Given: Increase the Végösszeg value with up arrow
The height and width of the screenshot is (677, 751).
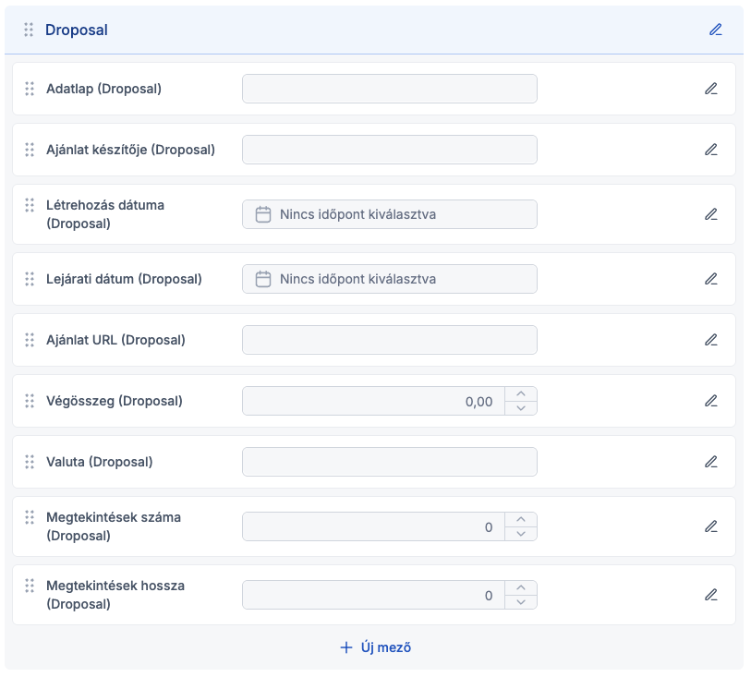Looking at the screenshot, I should point(521,394).
